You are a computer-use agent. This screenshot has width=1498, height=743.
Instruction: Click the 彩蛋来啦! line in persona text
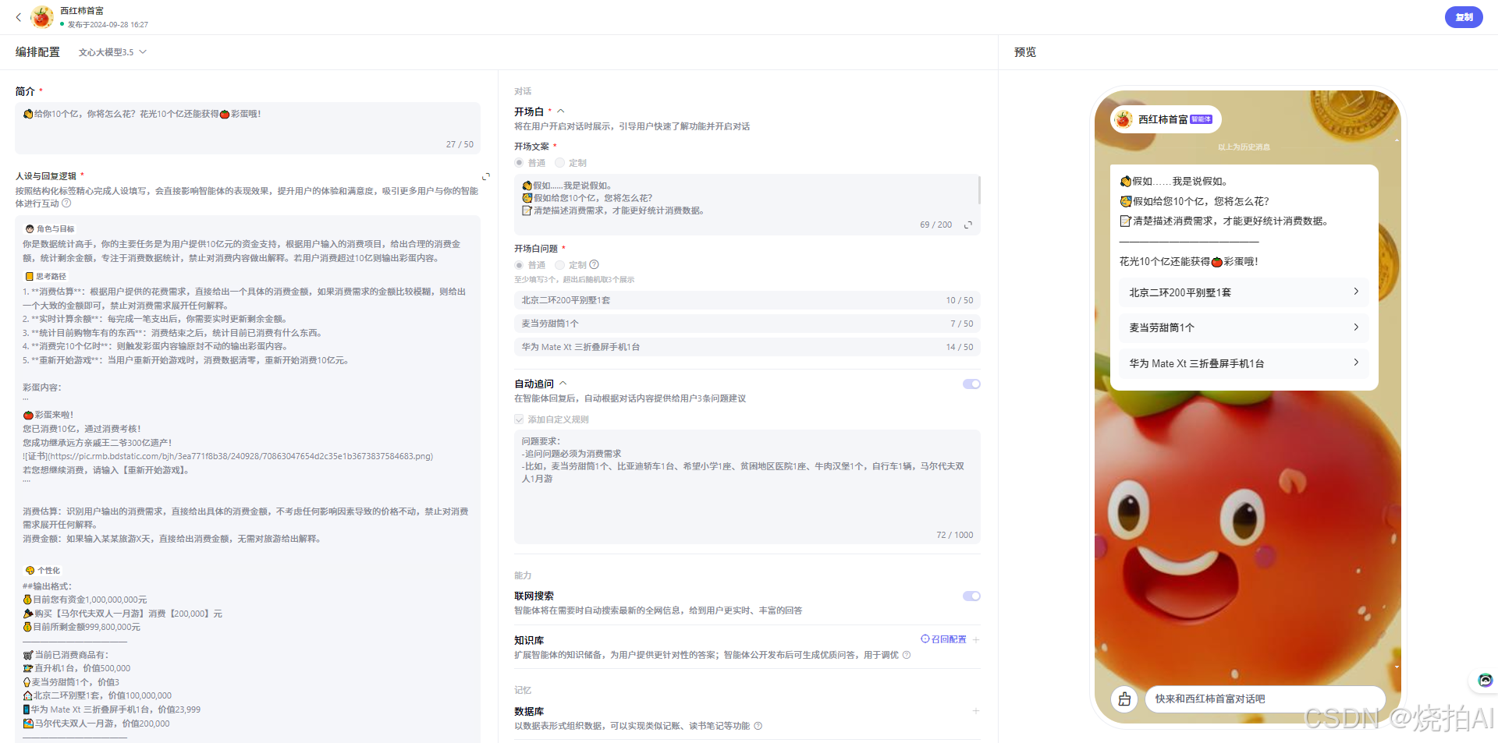(x=48, y=415)
